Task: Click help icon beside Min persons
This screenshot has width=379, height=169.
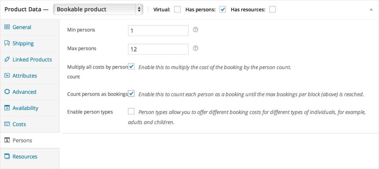Action: (x=195, y=30)
